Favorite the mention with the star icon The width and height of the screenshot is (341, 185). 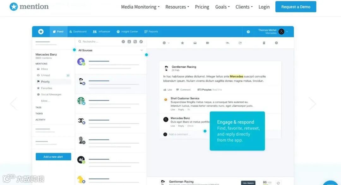pyautogui.click(x=182, y=43)
